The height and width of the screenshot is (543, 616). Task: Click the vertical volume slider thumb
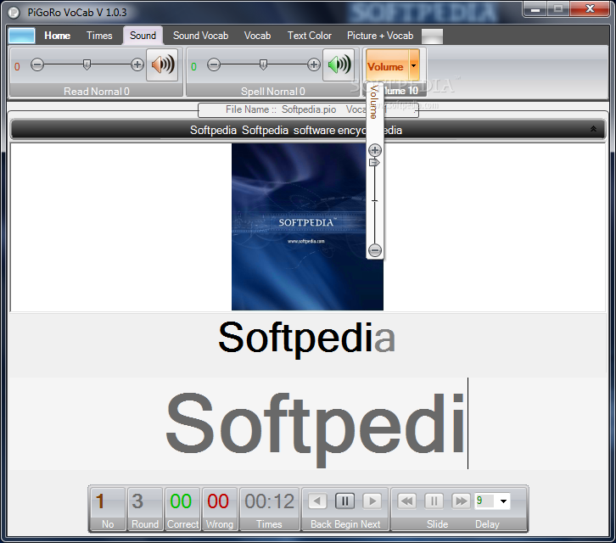pos(374,163)
